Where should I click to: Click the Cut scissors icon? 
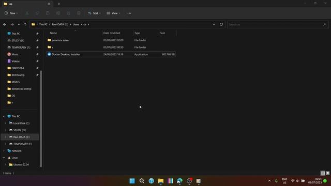(x=27, y=13)
